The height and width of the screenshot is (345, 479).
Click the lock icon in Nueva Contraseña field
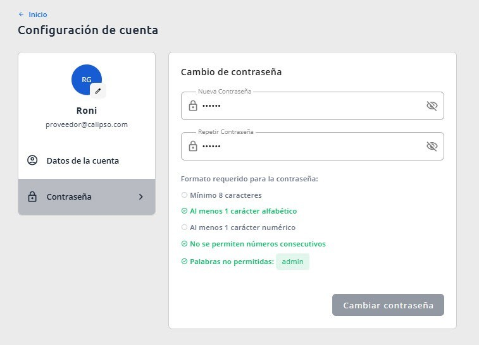(193, 106)
